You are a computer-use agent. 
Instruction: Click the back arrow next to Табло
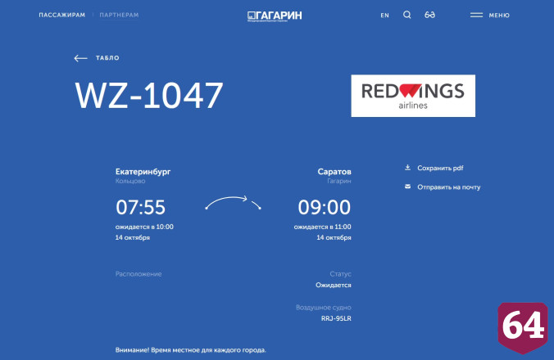[x=80, y=58]
